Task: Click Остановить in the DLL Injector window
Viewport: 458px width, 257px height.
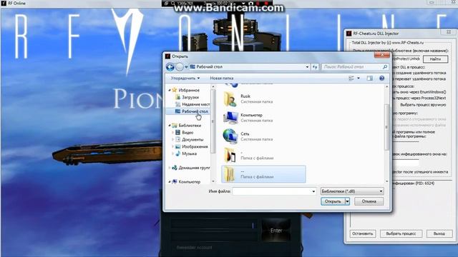Action: (x=363, y=233)
